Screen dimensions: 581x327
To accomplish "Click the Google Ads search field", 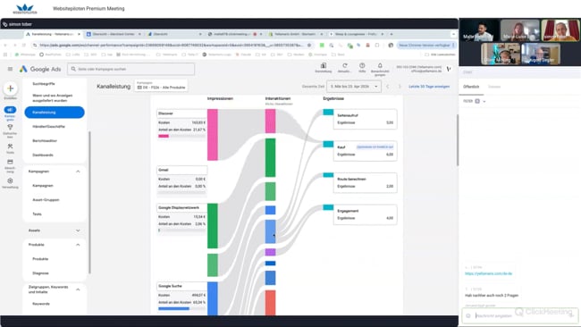I will coord(131,69).
